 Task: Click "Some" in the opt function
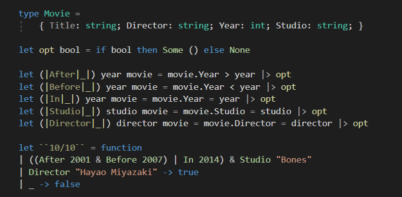[x=173, y=50]
